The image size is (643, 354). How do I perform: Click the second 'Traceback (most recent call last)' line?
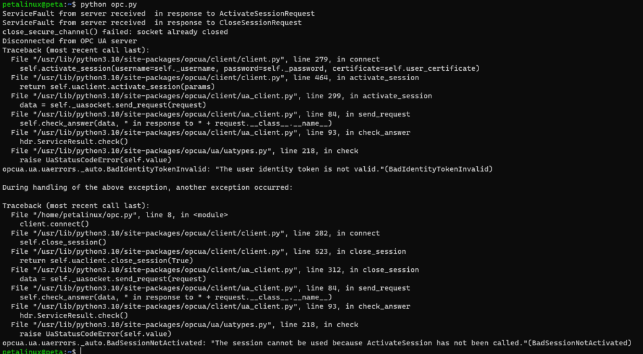coord(76,206)
